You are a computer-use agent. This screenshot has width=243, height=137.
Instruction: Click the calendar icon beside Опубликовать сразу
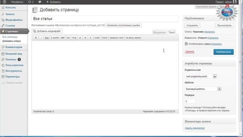(186, 44)
